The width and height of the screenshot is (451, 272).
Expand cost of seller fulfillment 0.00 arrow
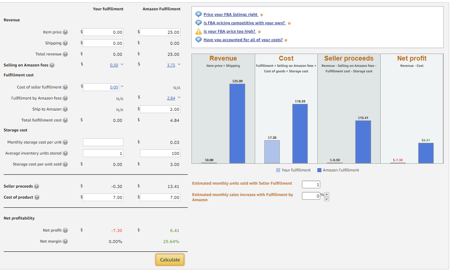click(122, 87)
